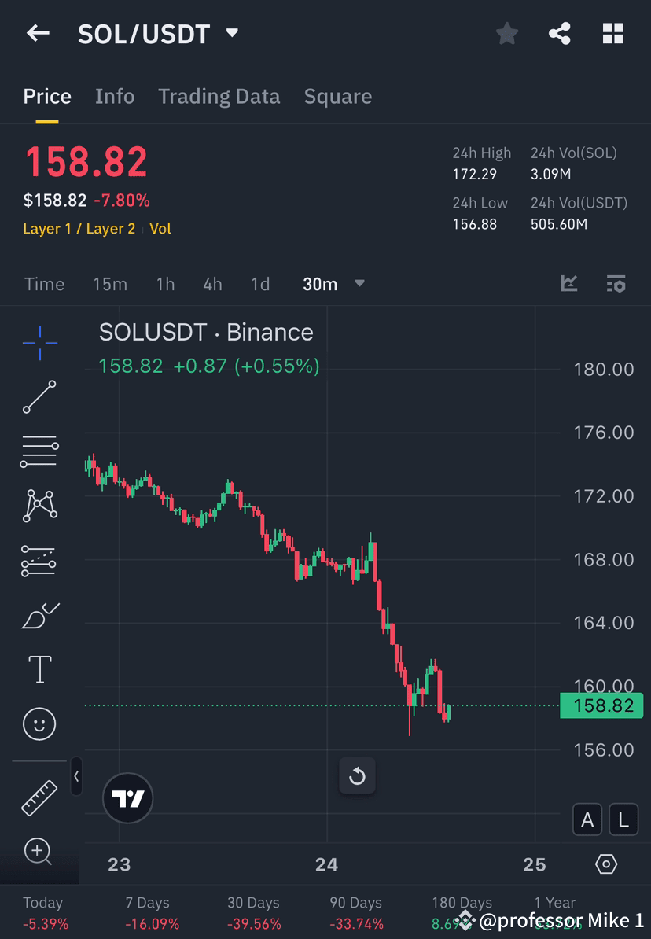Open the Square tab

[x=338, y=96]
